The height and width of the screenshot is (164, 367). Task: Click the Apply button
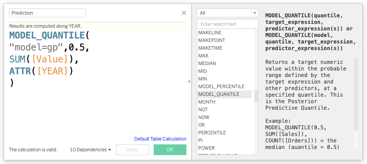tap(132, 150)
